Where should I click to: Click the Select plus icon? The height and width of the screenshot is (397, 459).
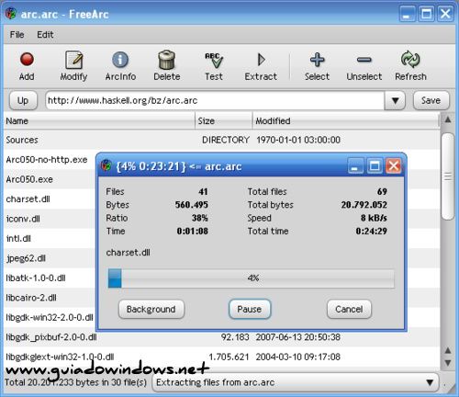317,60
